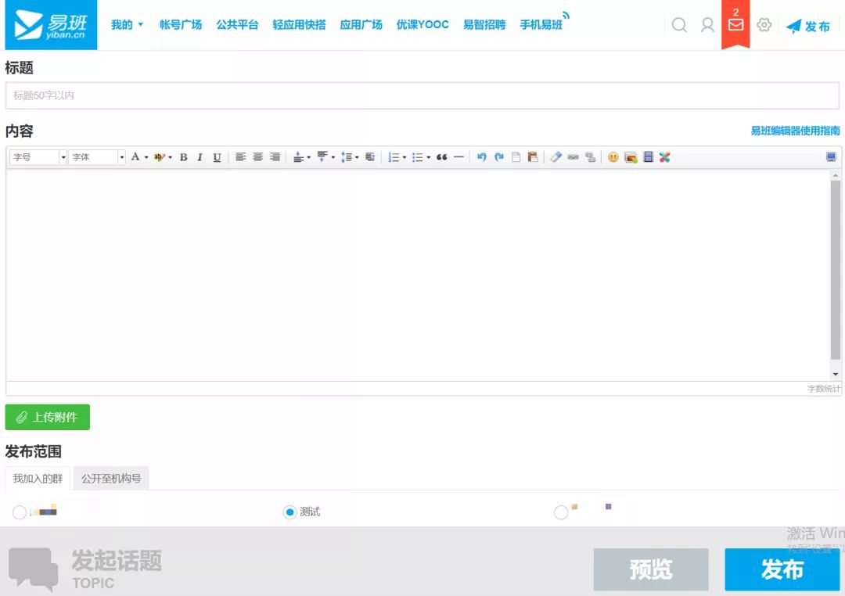Redo the last edit
This screenshot has height=596, width=845.
(x=499, y=156)
